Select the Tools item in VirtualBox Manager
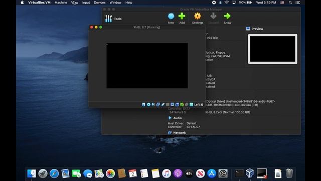Image resolution: width=321 pixels, height=181 pixels. (113, 19)
